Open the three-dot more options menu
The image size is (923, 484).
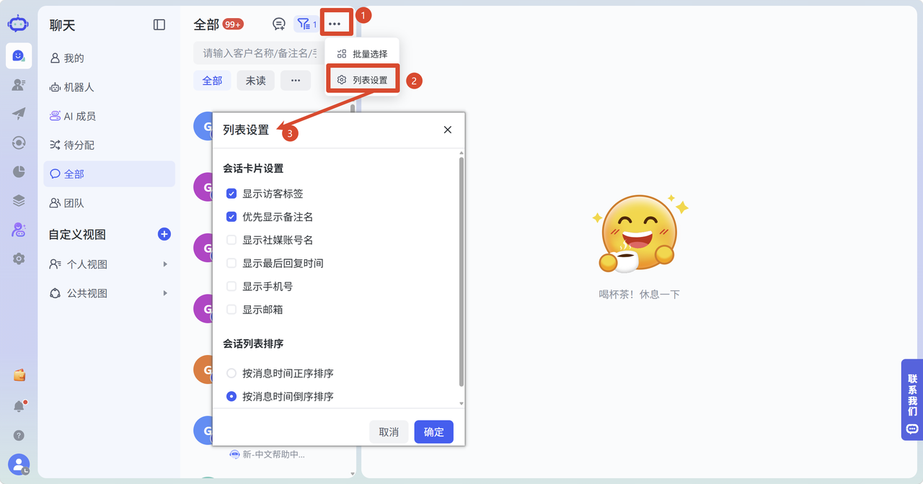[335, 24]
